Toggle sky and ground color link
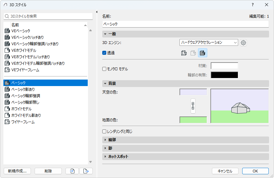Viewport: 274px width, 178px height. (x=193, y=106)
